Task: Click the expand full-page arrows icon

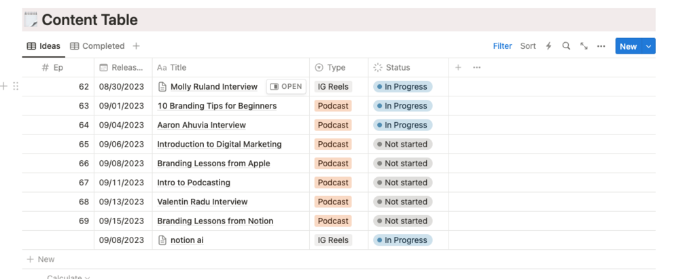Action: pos(584,46)
